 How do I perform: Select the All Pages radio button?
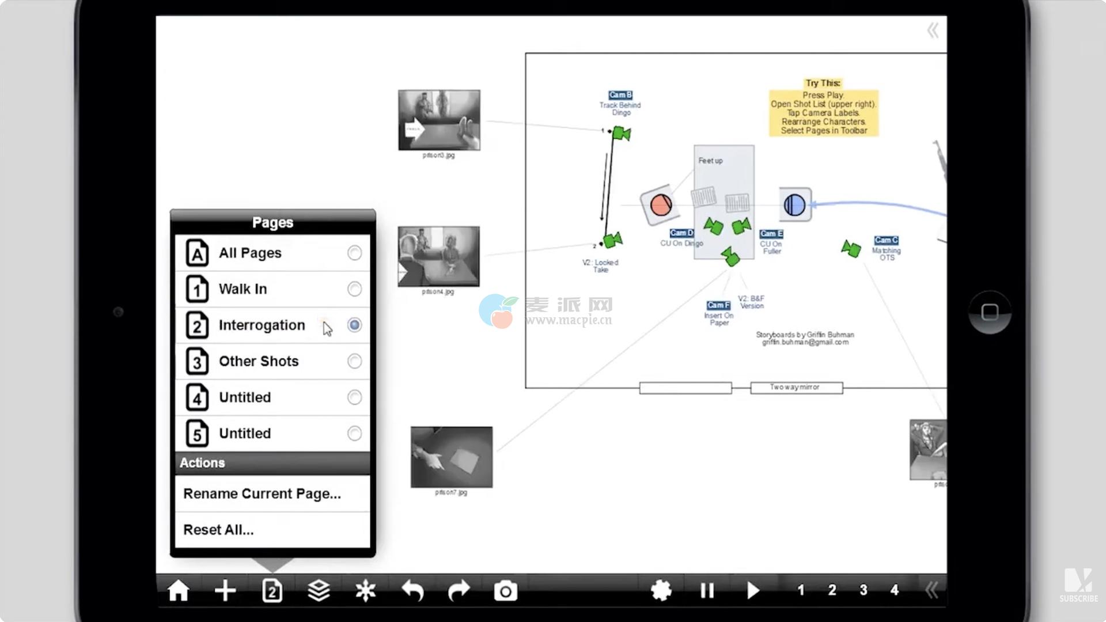pos(354,253)
